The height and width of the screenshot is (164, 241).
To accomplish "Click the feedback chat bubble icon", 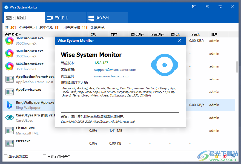I will (207, 7).
